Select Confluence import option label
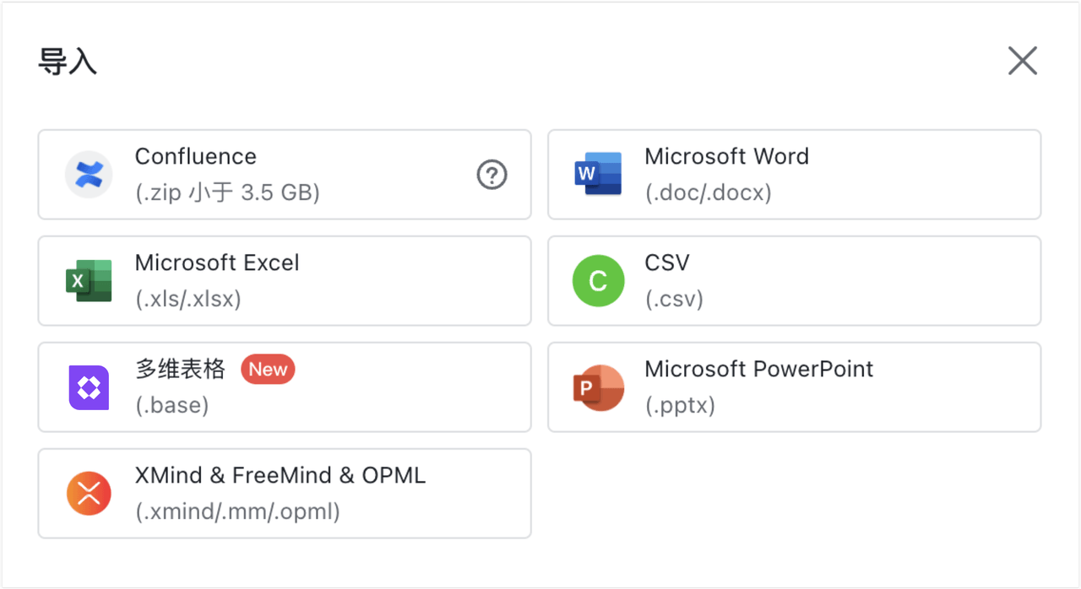Viewport: 1081px width, 589px height. click(195, 157)
